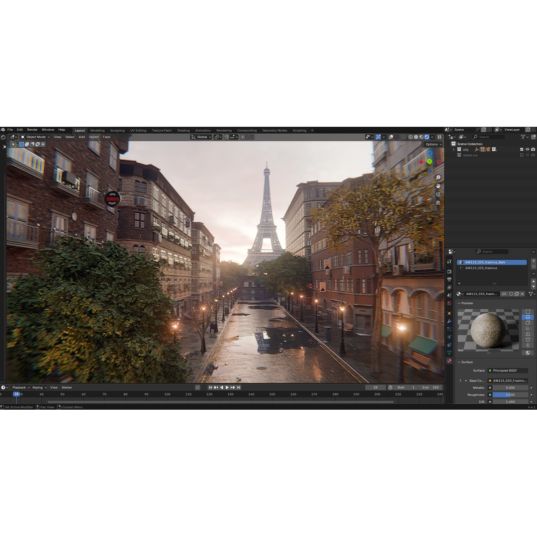This screenshot has height=537, width=537.
Task: Switch to the Shading workspace tab
Action: tap(183, 130)
